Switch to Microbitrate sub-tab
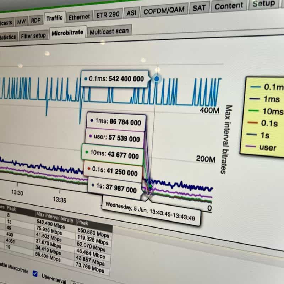Viewport: 284px width, 284px height. 67,33
